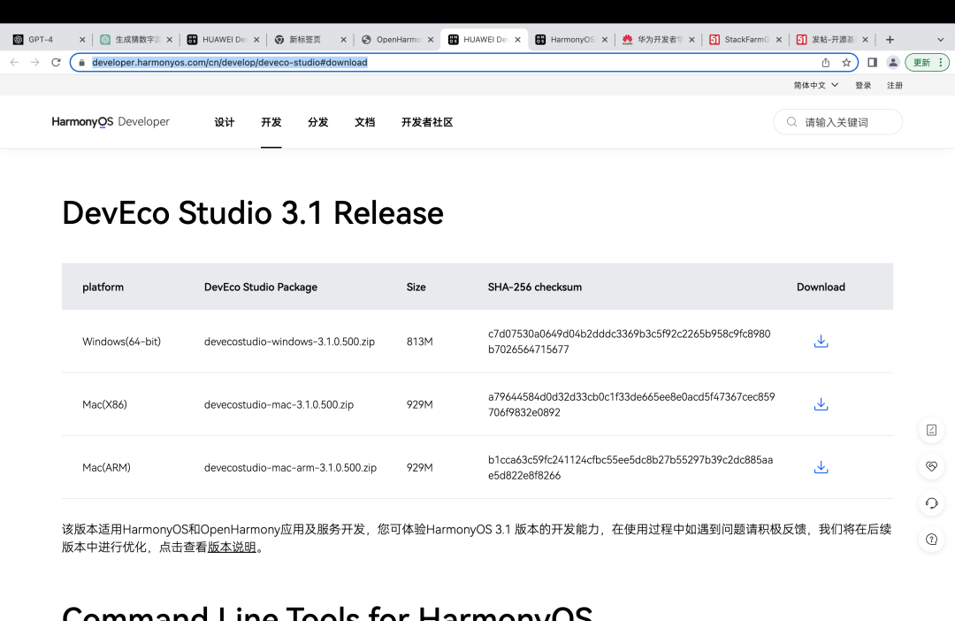Click the 更新 browser update button

pos(927,62)
